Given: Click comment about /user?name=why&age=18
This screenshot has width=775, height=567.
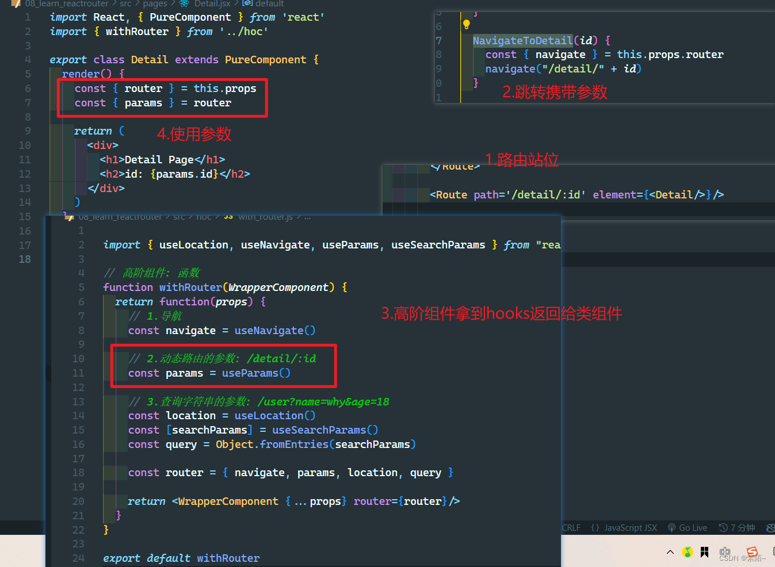Looking at the screenshot, I should click(x=259, y=402).
